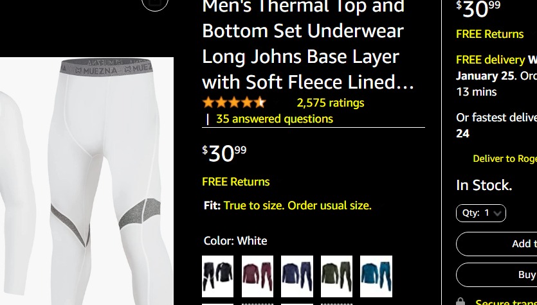The image size is (537, 305).
Task: Click the Deliver to address link
Action: pyautogui.click(x=505, y=159)
